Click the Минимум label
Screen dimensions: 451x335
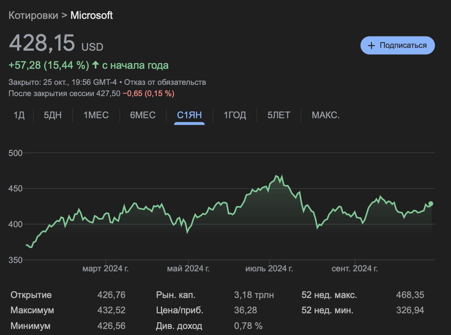pos(31,326)
